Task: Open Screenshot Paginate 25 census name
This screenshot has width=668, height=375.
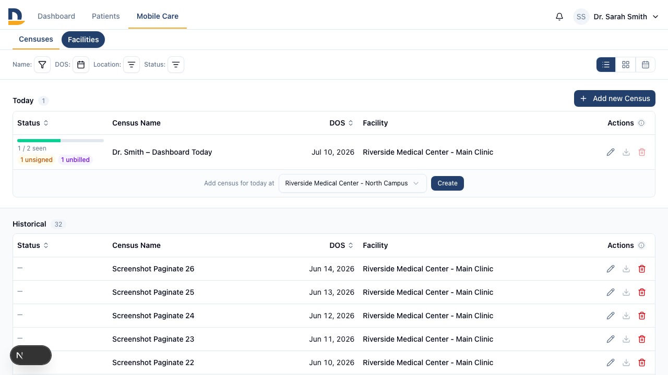Action: click(x=153, y=292)
